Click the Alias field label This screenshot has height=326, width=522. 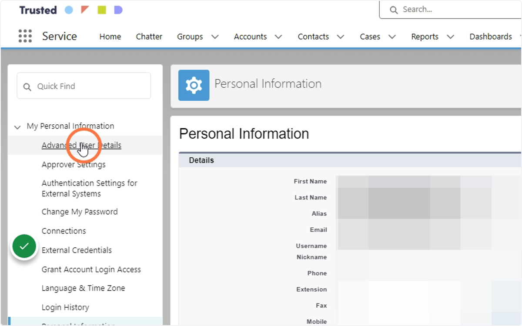[319, 213]
